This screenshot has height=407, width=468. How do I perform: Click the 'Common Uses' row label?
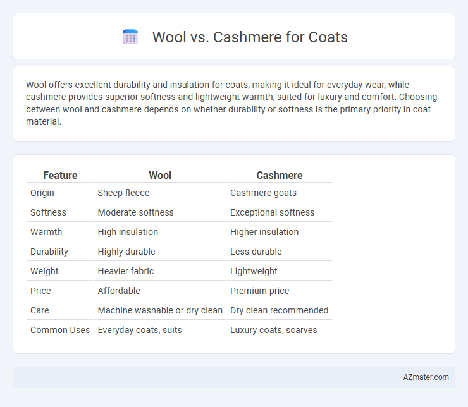pos(60,330)
